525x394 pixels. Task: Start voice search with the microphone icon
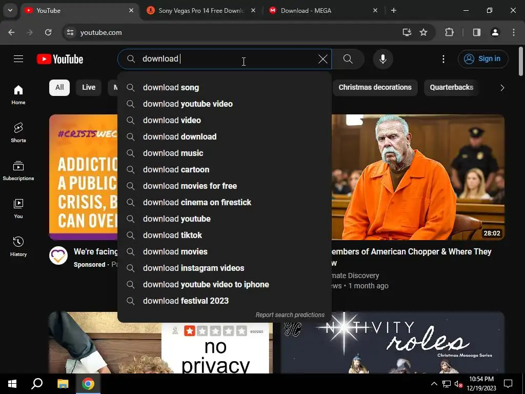pyautogui.click(x=382, y=59)
